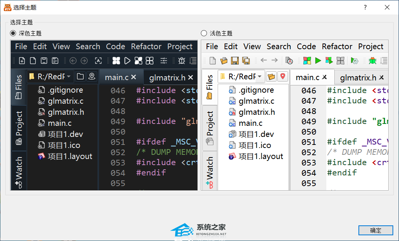Click Refactor menu in dark theme preview

(146, 47)
